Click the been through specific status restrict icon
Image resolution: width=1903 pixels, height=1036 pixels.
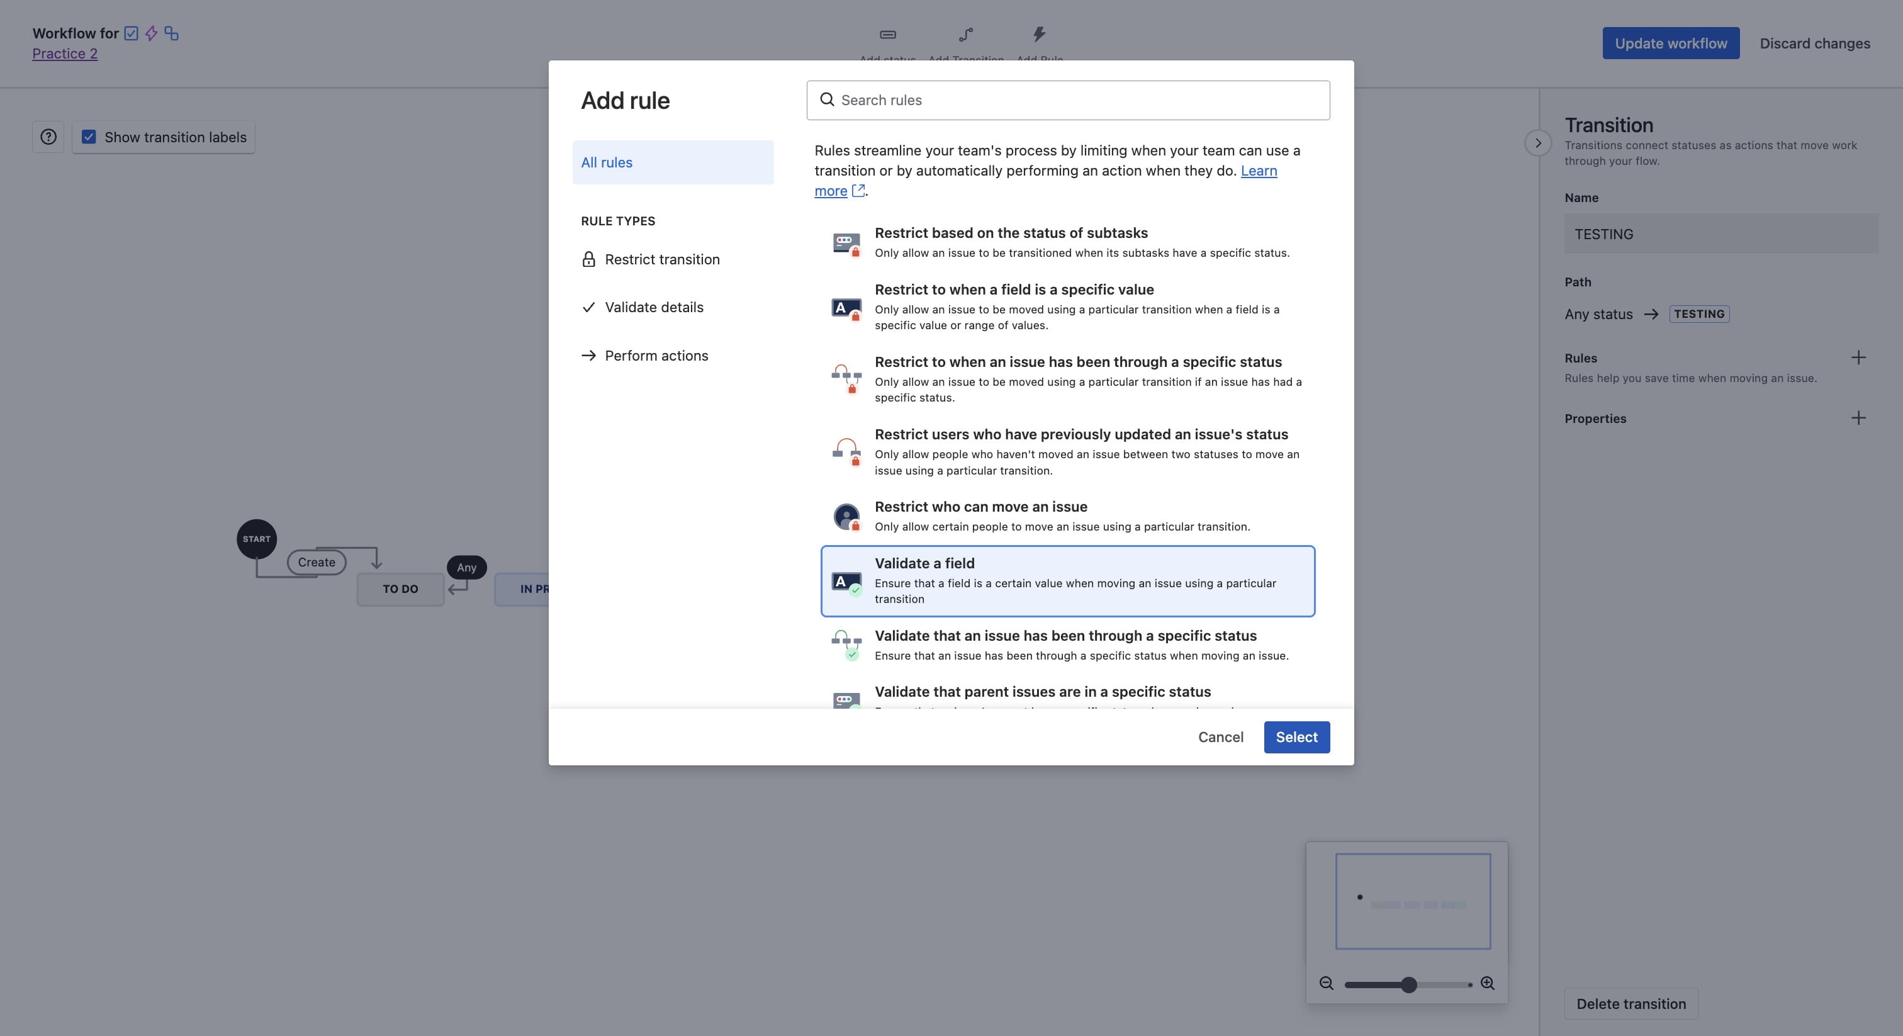point(846,378)
